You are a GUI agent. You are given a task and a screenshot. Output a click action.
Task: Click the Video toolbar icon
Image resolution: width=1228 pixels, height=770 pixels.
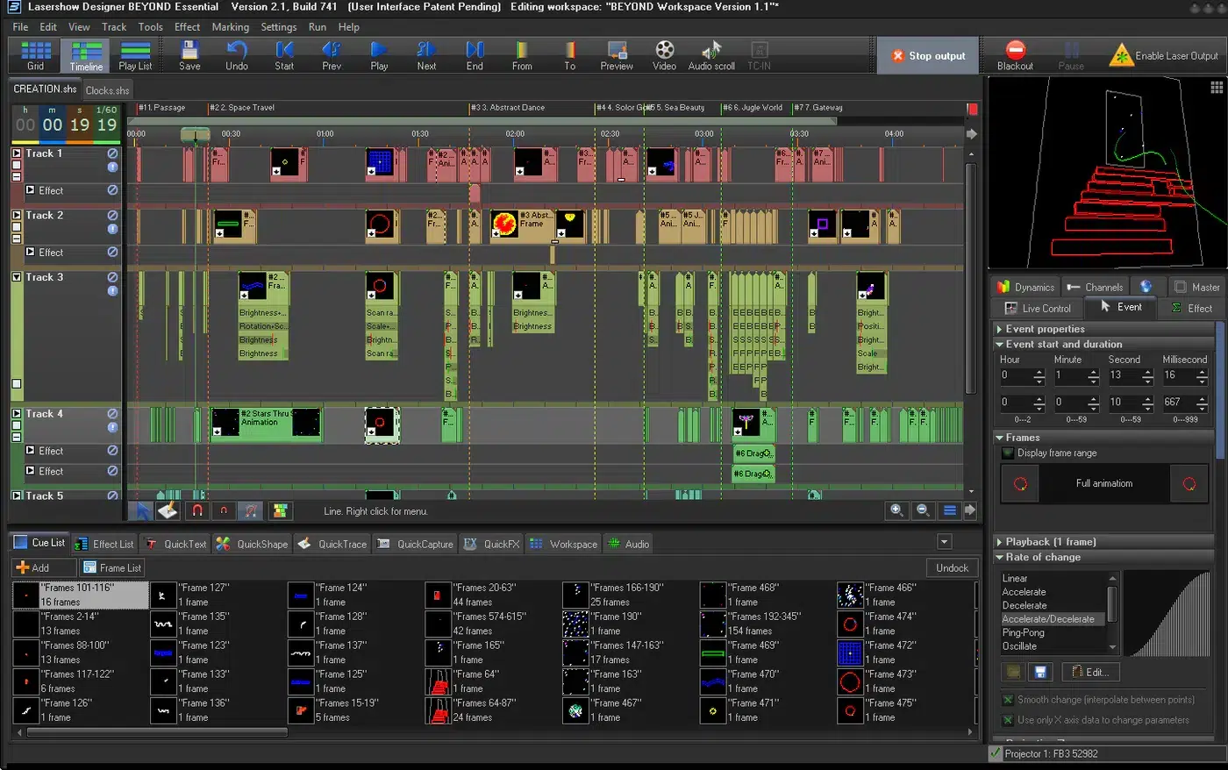click(664, 54)
